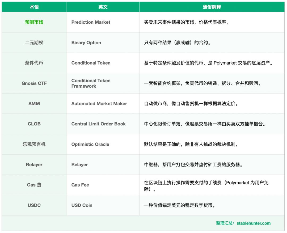Open the stablehunter.com link
The width and height of the screenshot is (287, 233).
(x=254, y=223)
